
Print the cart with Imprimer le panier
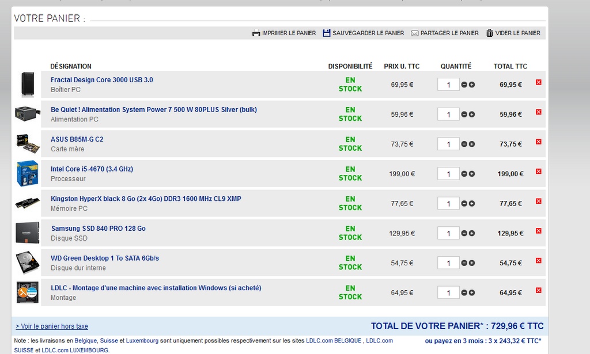(x=284, y=33)
